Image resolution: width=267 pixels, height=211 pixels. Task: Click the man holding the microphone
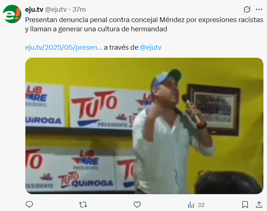(172, 132)
